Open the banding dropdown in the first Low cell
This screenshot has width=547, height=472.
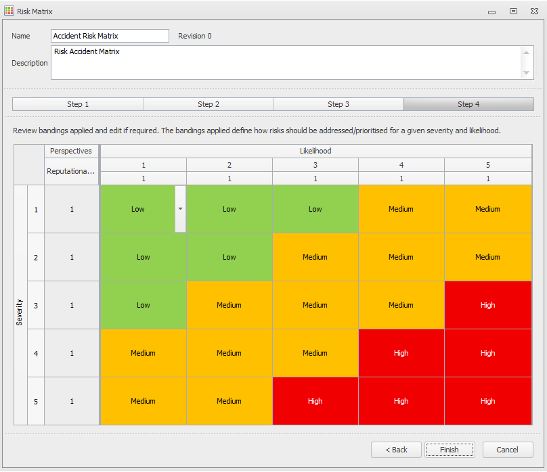pyautogui.click(x=180, y=209)
